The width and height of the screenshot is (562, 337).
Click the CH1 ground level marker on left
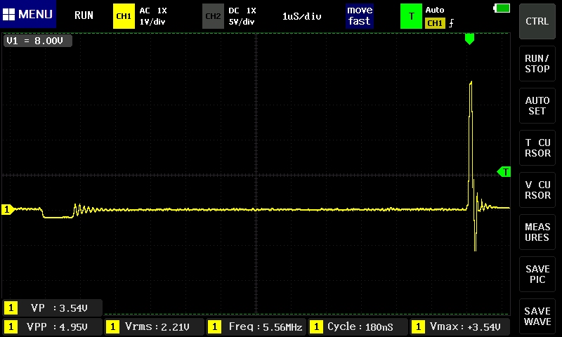click(x=7, y=209)
